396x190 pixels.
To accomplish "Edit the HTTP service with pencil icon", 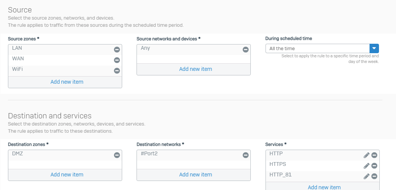I will [366, 155].
